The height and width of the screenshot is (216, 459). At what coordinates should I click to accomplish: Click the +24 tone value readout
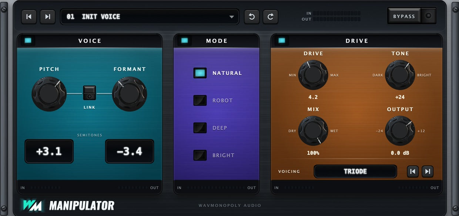(400, 97)
